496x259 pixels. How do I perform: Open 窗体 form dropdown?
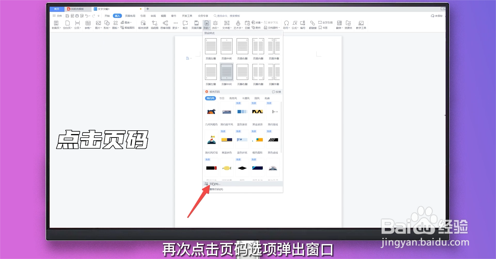tap(339, 25)
